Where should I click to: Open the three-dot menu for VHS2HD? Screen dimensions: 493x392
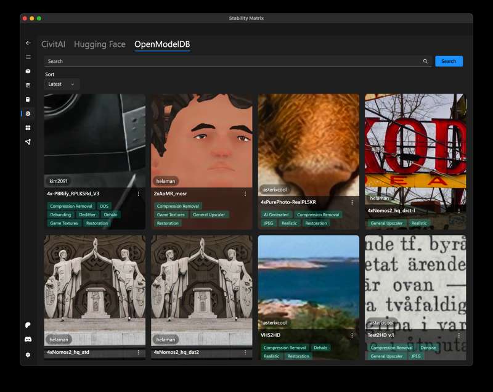click(x=352, y=335)
